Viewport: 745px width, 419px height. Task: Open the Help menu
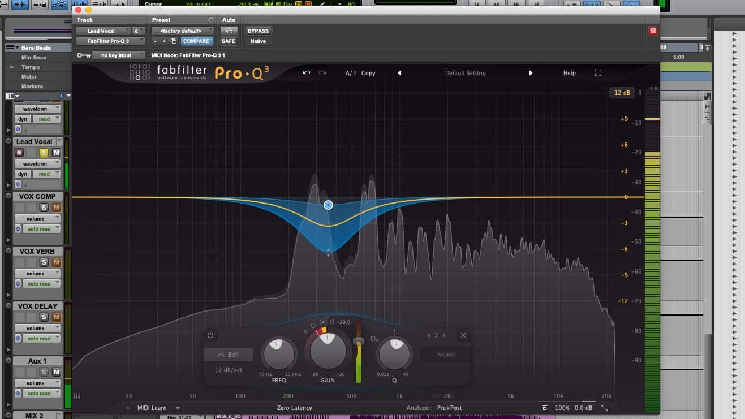coord(569,73)
